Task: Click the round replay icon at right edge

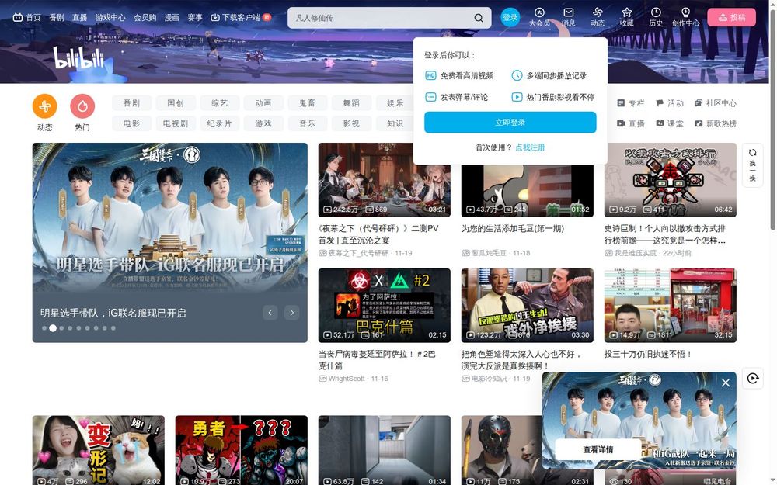Action: coord(752,379)
